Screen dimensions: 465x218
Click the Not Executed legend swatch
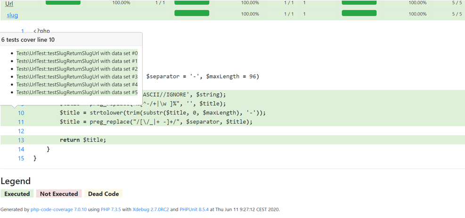click(x=59, y=194)
